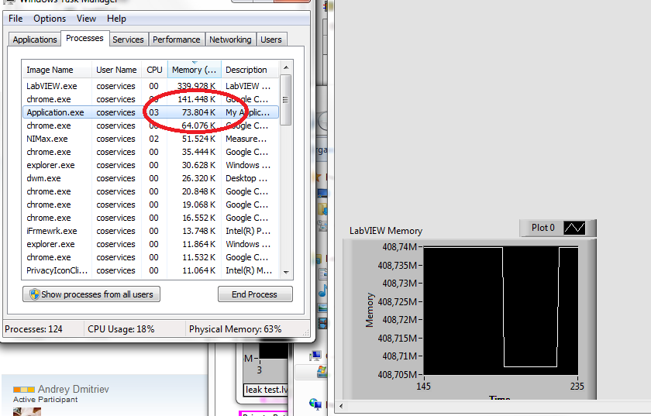Viewport: 651px width, 416px height.
Task: Click the leak test.lv file label
Action: point(266,390)
